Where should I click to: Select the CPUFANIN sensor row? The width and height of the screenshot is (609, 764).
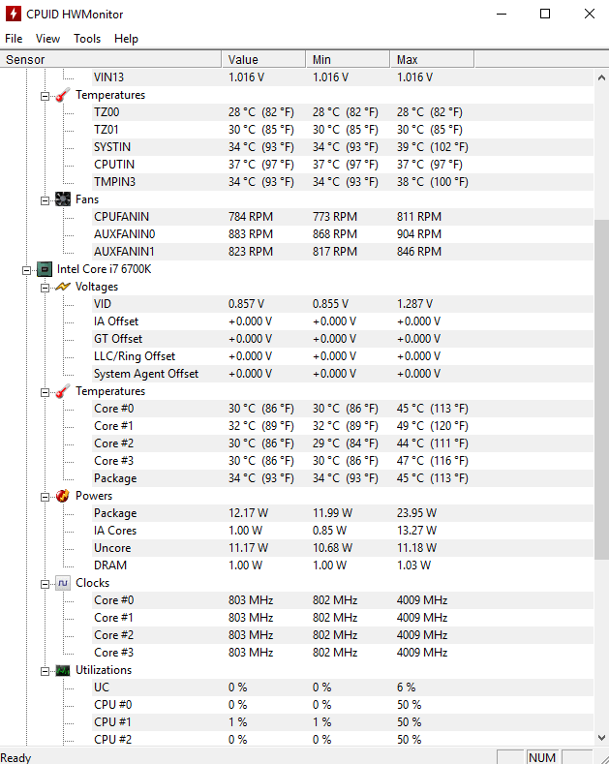point(296,217)
